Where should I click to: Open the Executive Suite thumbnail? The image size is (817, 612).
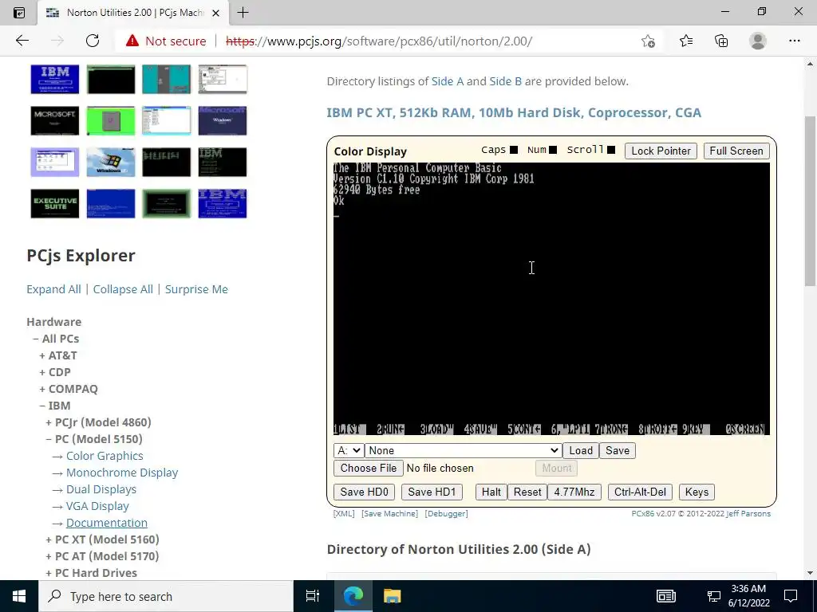55,203
